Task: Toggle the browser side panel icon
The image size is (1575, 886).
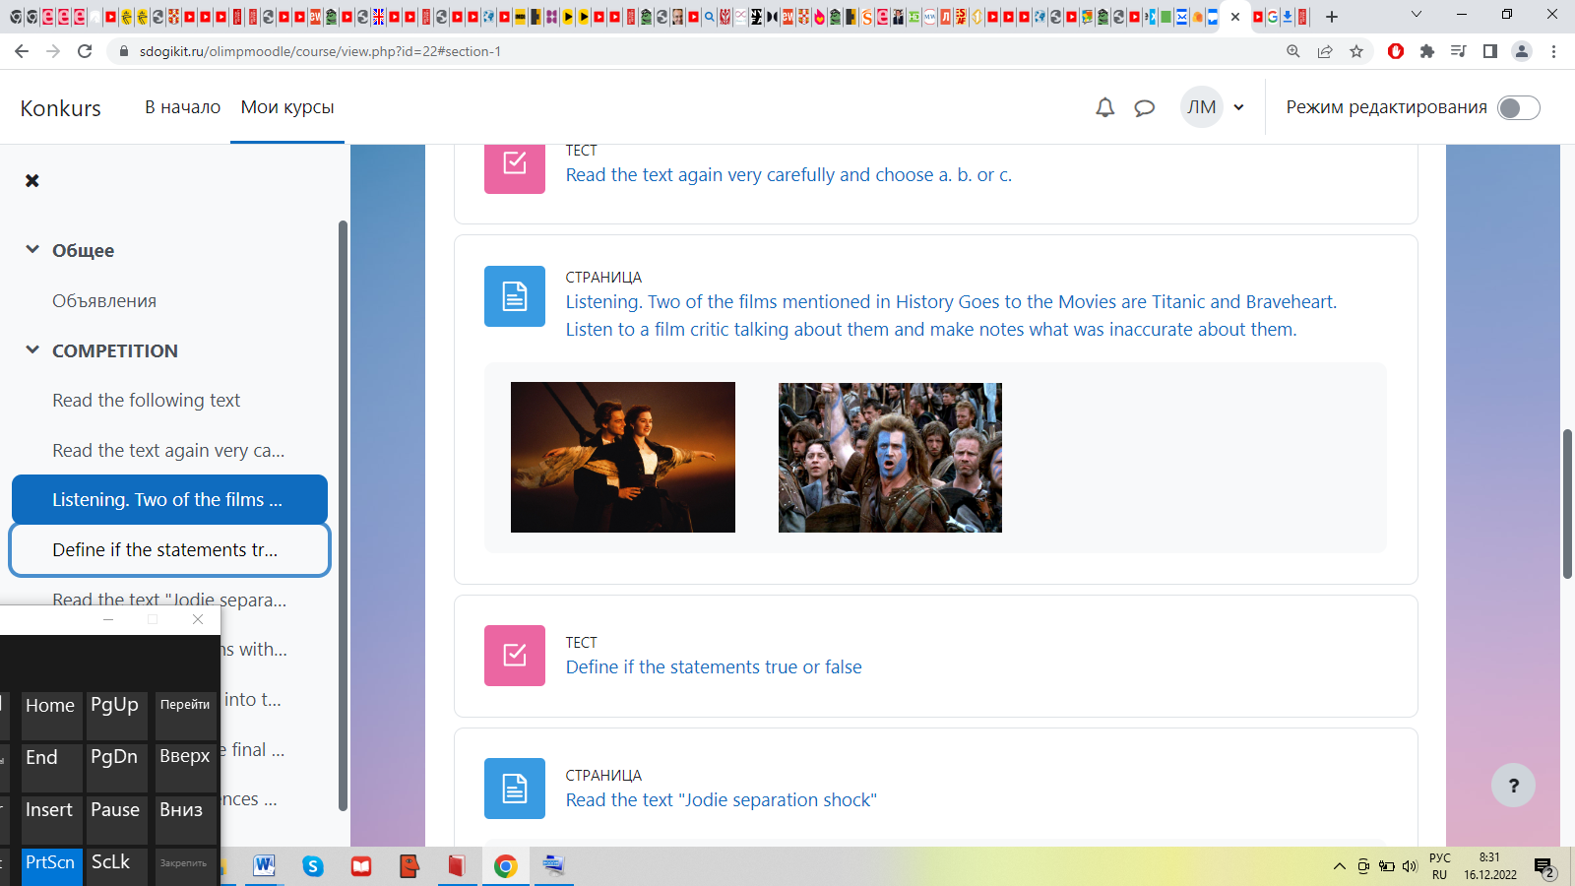Action: click(1490, 51)
